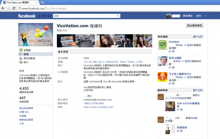Click the 收回讚 unlike link
220x139 pixels.
coord(23,116)
